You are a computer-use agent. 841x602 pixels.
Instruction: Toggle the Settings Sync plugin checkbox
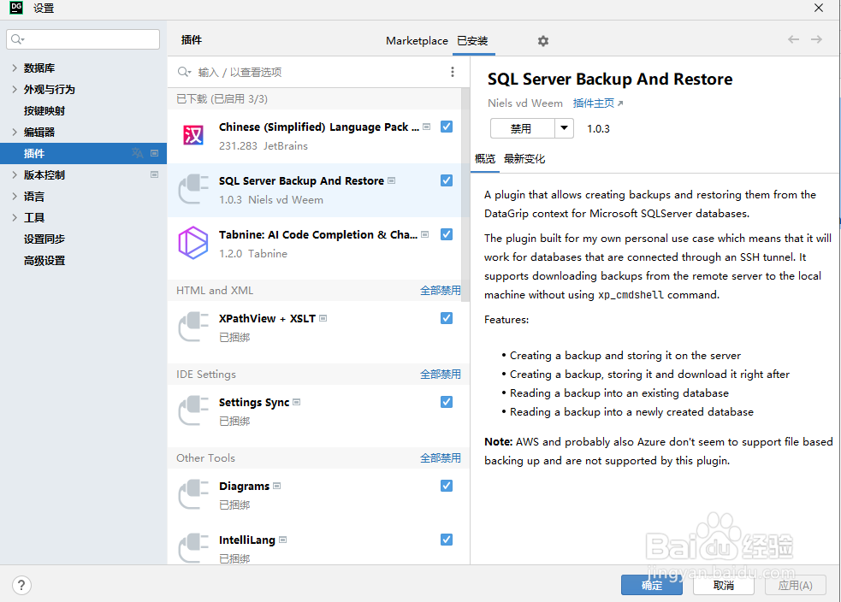click(x=447, y=402)
